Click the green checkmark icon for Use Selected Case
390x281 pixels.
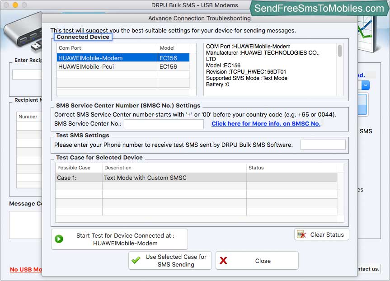coord(136,260)
